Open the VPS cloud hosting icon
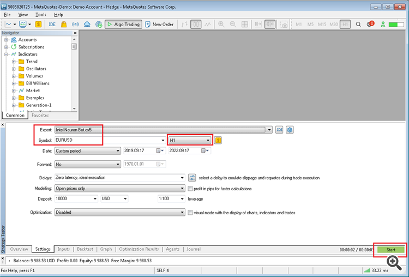The height and width of the screenshot is (277, 409). [x=87, y=24]
